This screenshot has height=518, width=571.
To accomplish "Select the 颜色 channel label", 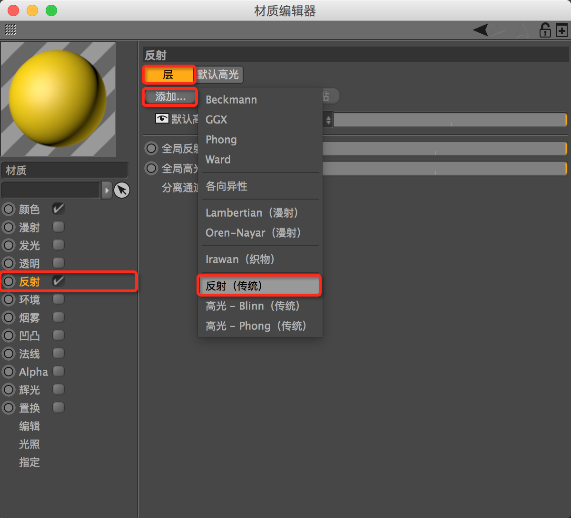I will [x=29, y=209].
